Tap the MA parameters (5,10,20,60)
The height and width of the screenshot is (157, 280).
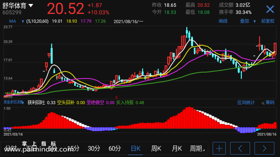point(37,21)
